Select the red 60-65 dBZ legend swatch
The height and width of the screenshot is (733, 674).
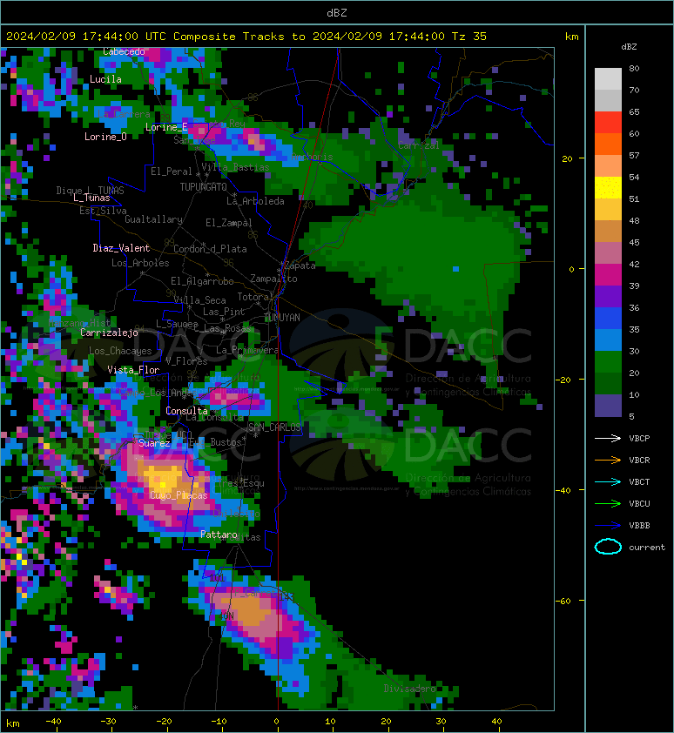point(608,123)
